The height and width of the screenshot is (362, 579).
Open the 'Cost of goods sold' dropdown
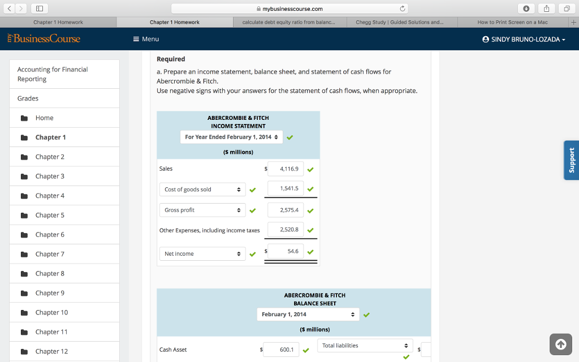pyautogui.click(x=202, y=189)
